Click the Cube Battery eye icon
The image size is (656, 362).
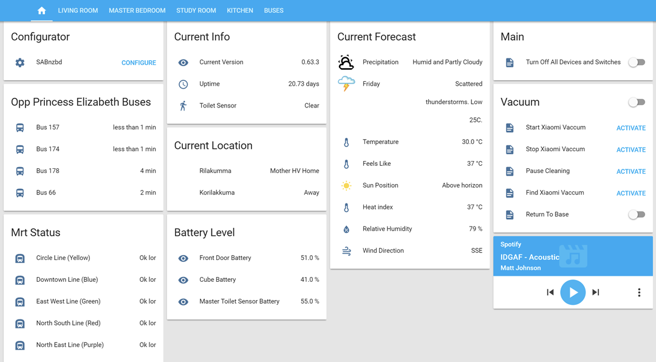click(x=183, y=280)
